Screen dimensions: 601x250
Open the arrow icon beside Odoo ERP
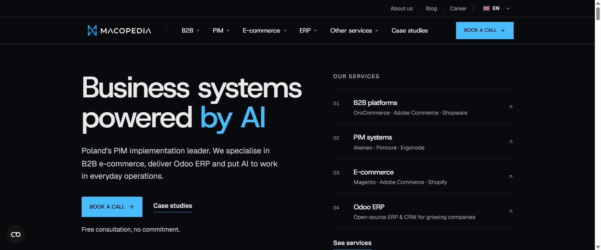pos(511,211)
